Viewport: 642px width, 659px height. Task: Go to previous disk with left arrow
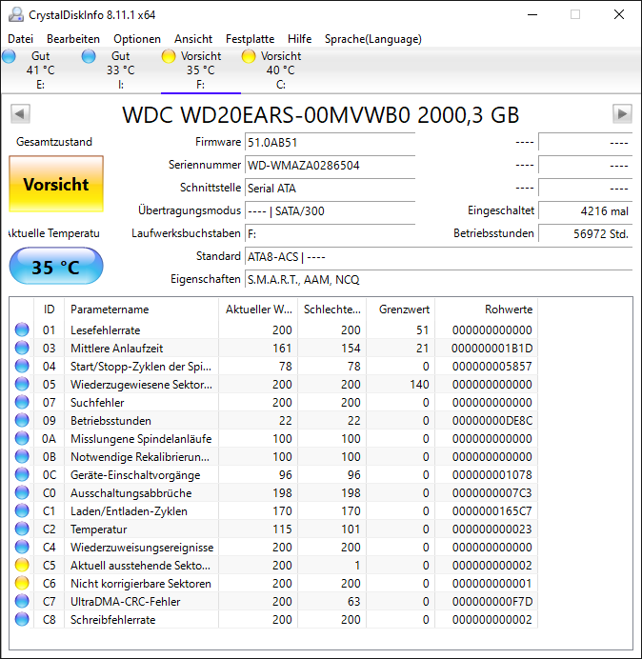(20, 114)
